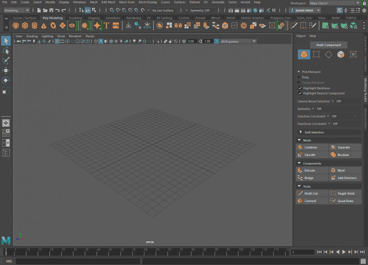Click the Open Scene folder icon

[x=45, y=10]
